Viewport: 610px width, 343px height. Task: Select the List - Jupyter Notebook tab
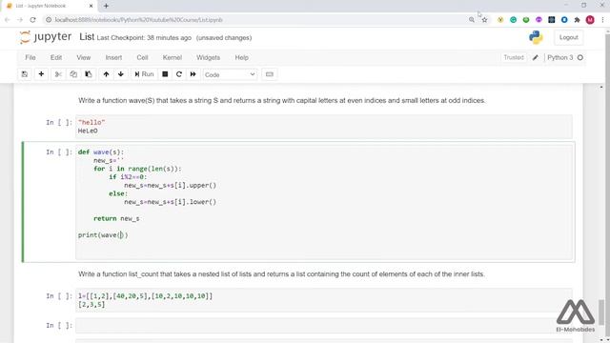49,6
